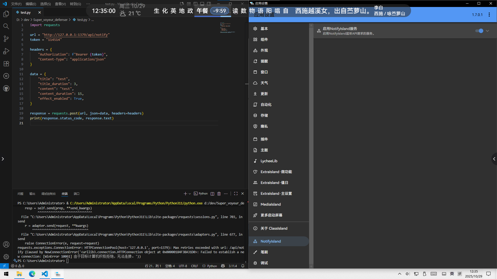Expand the NotifyIsland service settings chevron

pos(487,31)
